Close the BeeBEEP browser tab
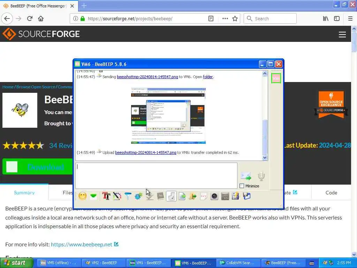Screen dimensions: 357x268 (x=72, y=6)
